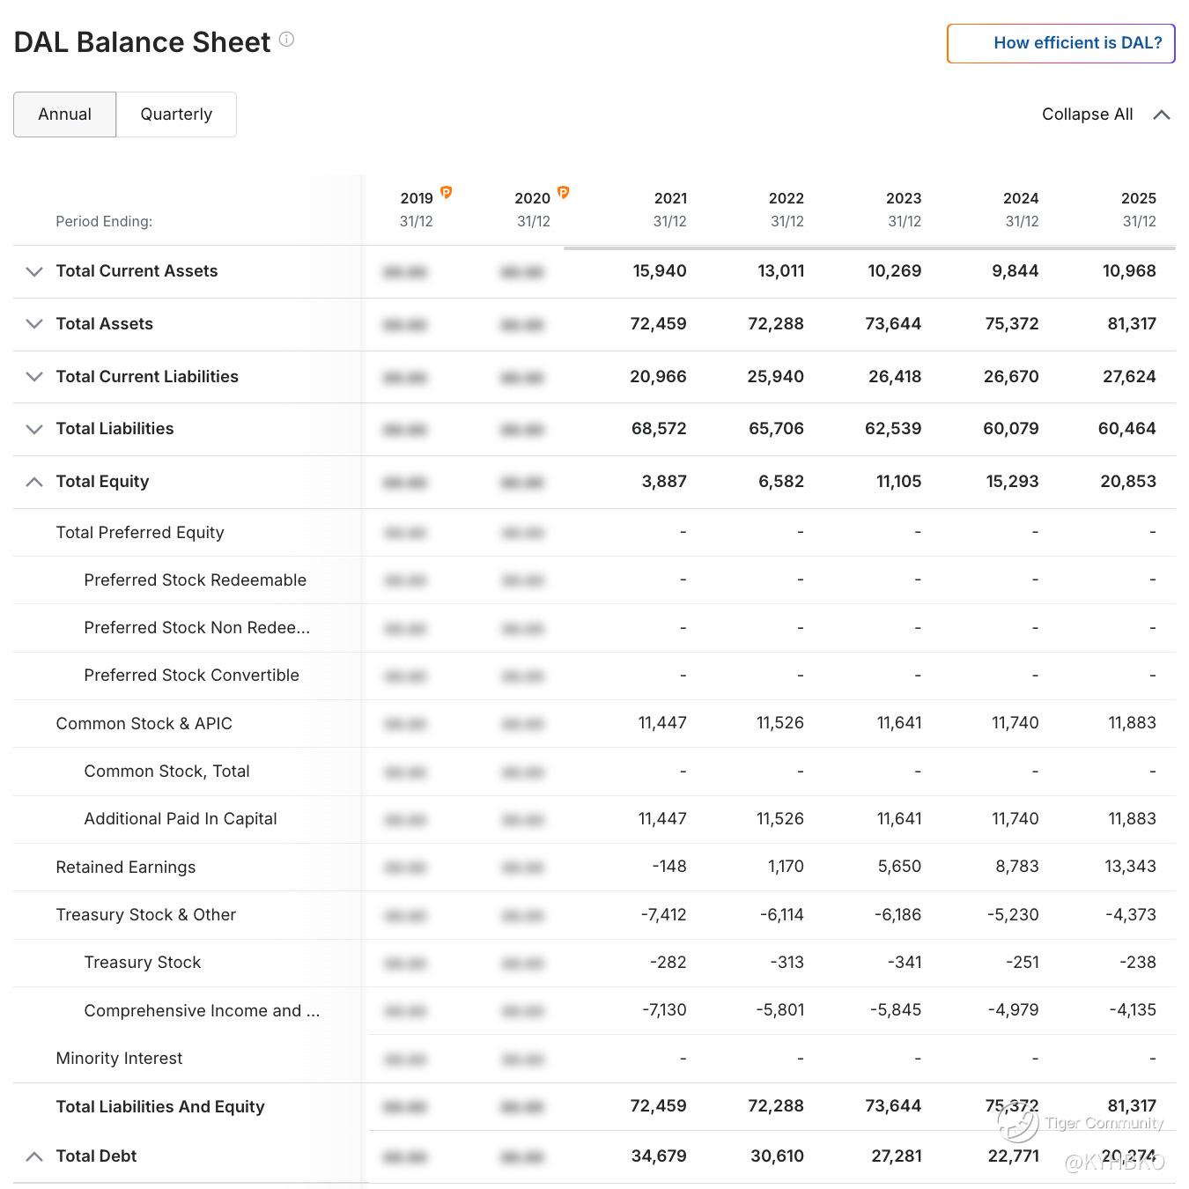Select the Treasury Stock & Other label

click(146, 915)
